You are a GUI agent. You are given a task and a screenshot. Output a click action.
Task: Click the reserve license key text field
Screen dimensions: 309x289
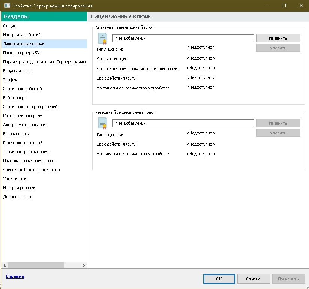pyautogui.click(x=183, y=123)
